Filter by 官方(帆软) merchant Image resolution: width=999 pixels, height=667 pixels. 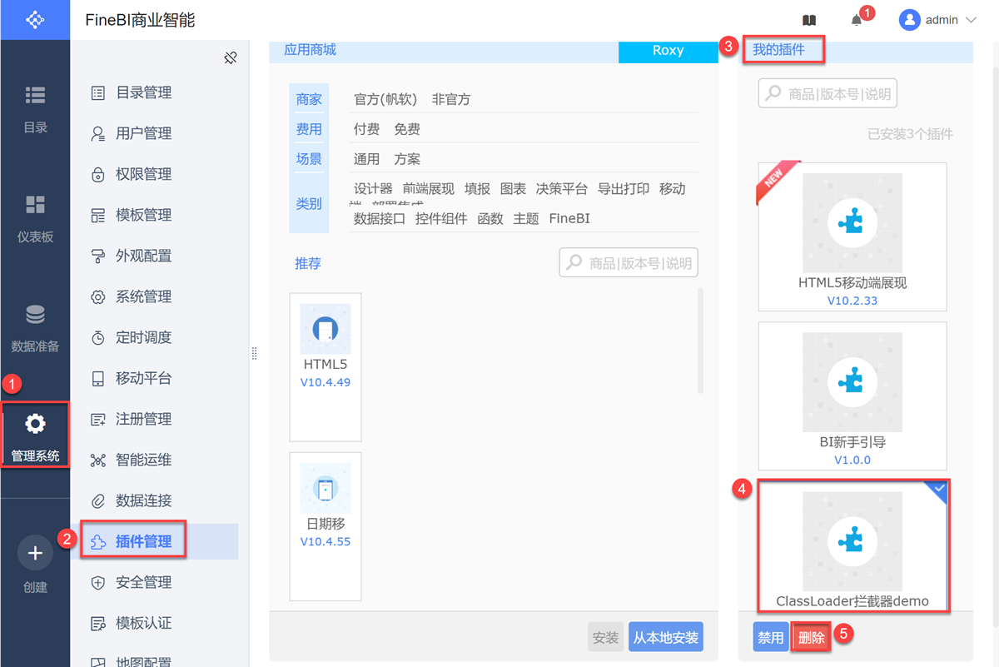(x=385, y=99)
